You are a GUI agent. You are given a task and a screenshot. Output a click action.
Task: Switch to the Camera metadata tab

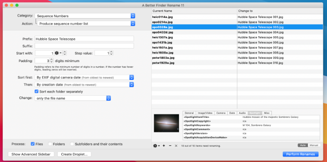click(221, 113)
